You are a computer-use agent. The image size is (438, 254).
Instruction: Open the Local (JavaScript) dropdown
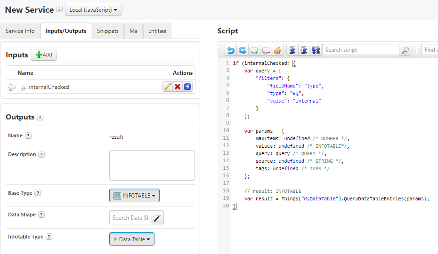[93, 10]
